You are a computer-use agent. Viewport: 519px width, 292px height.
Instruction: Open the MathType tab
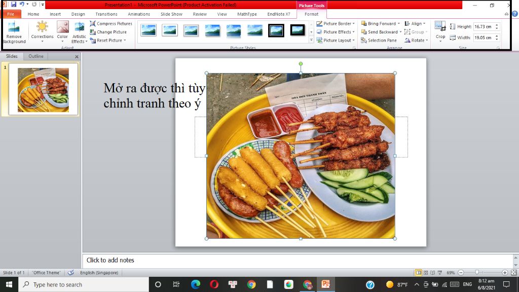(x=247, y=14)
